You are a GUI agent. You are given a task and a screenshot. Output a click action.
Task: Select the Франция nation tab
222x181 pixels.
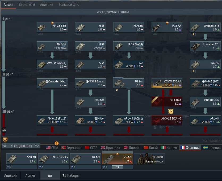(x=190, y=148)
